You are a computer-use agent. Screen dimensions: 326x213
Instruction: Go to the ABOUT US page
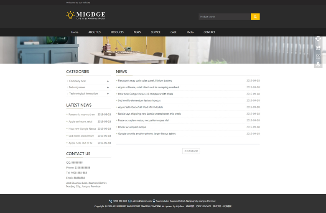[94, 32]
